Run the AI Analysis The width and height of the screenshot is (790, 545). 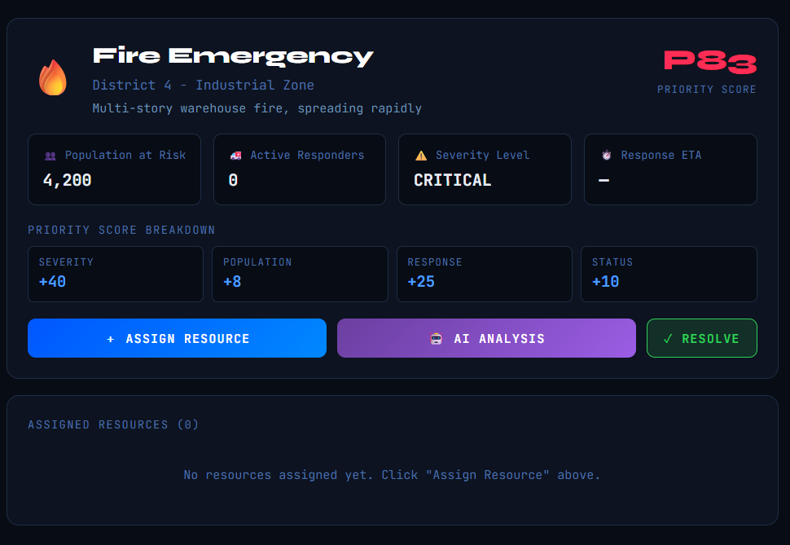(486, 338)
